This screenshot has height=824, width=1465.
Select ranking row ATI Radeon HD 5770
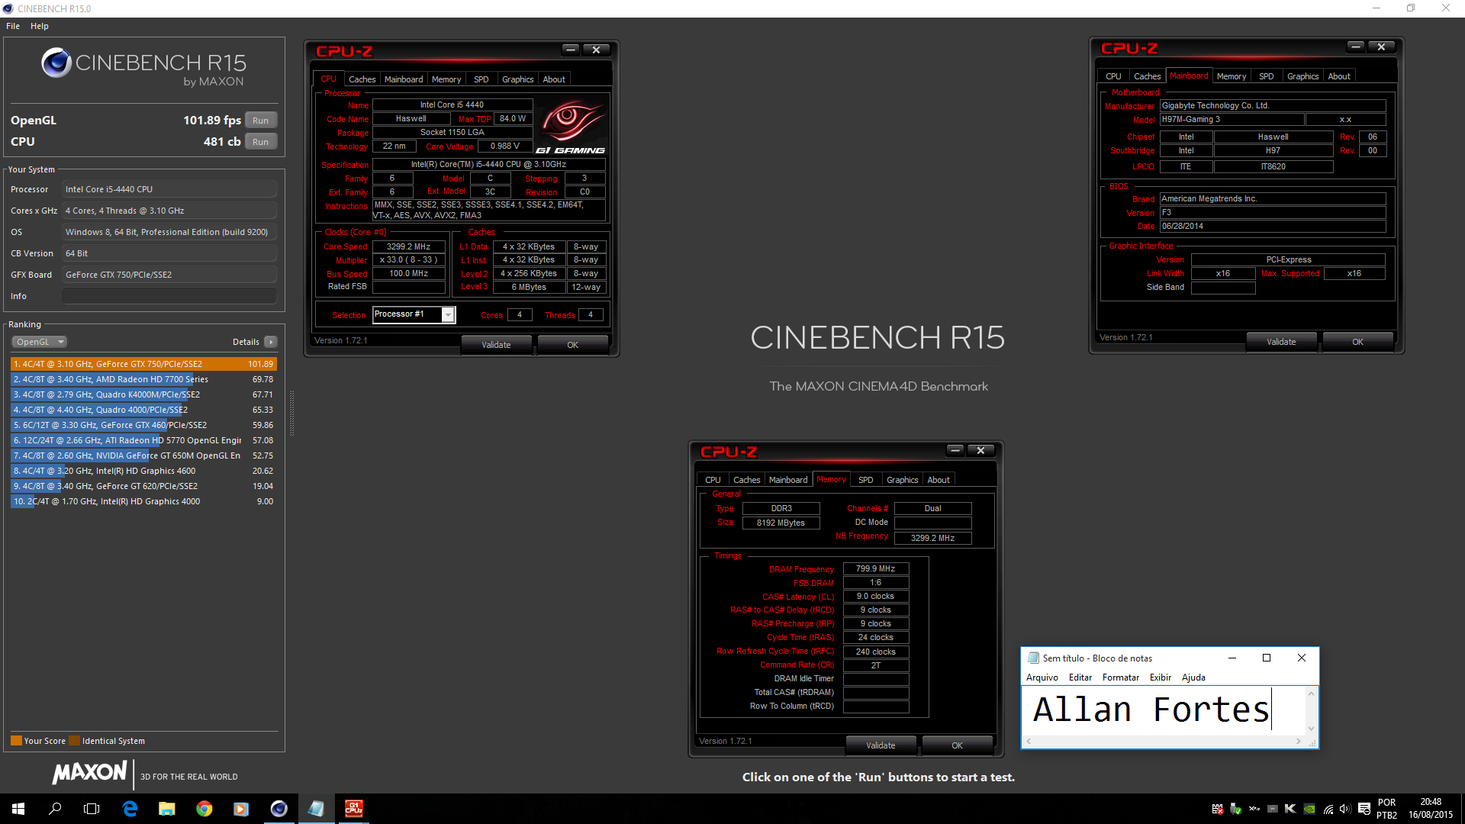click(x=143, y=440)
